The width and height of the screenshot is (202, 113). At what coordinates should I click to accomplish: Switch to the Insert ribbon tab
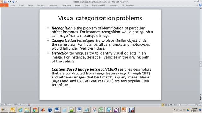pyautogui.click(x=21, y=5)
